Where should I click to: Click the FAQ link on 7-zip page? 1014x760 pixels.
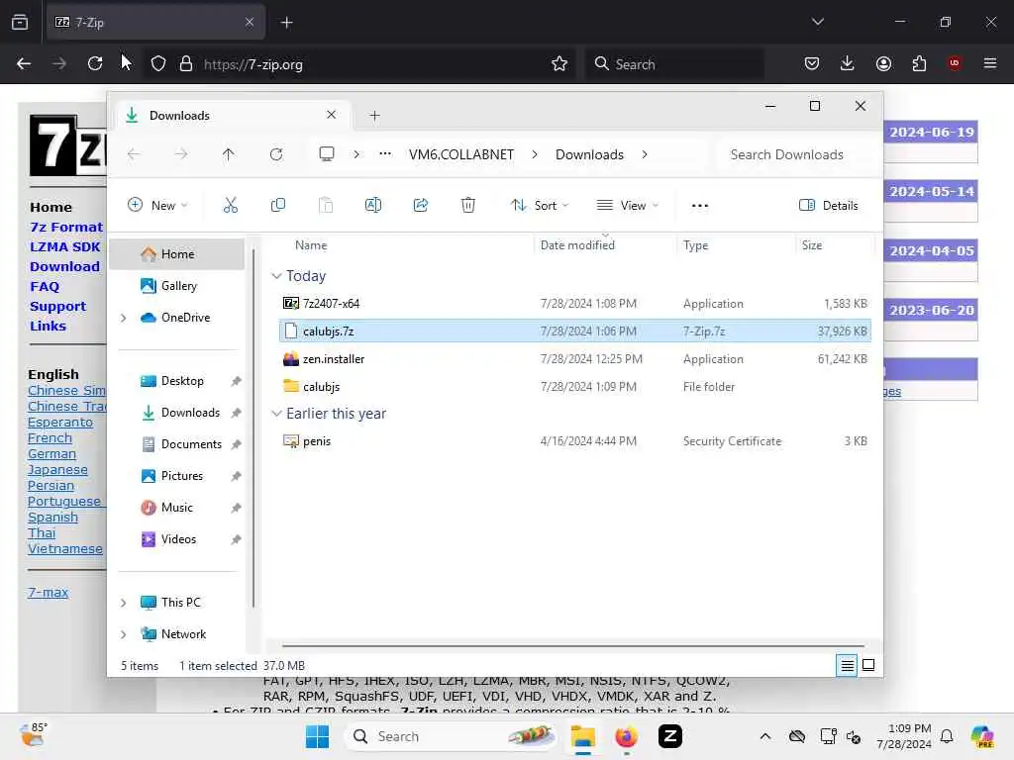click(44, 286)
